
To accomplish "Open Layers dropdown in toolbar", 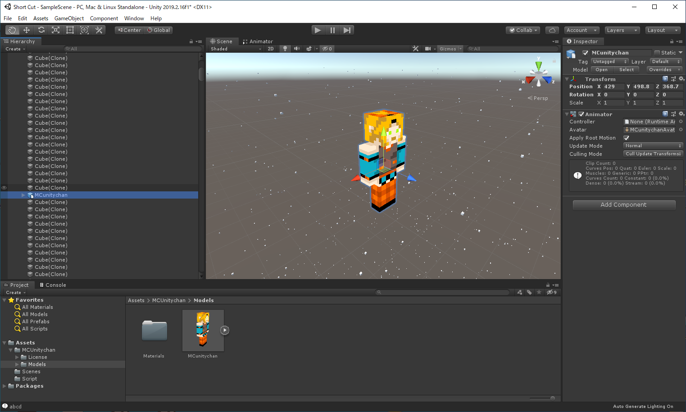I will (x=622, y=30).
